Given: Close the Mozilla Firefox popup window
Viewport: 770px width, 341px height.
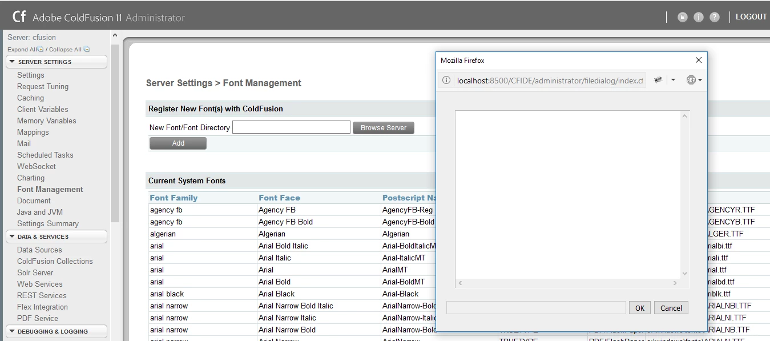Looking at the screenshot, I should click(x=699, y=60).
